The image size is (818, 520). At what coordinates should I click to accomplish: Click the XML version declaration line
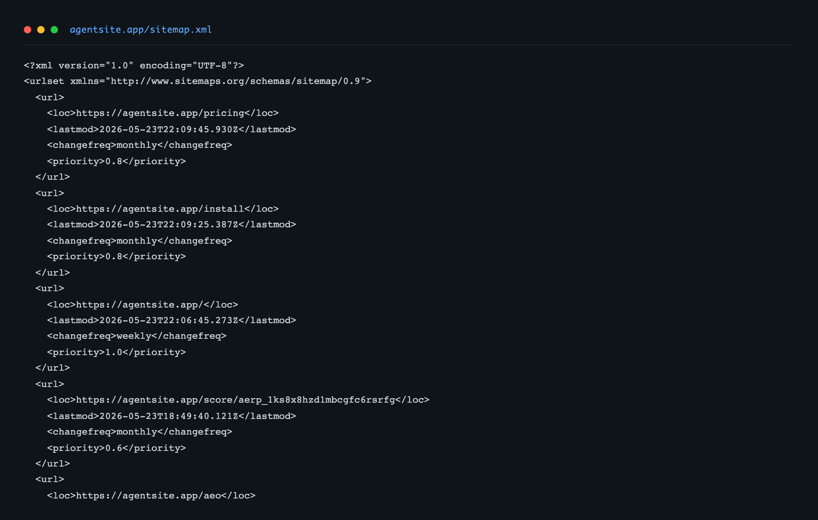[134, 65]
